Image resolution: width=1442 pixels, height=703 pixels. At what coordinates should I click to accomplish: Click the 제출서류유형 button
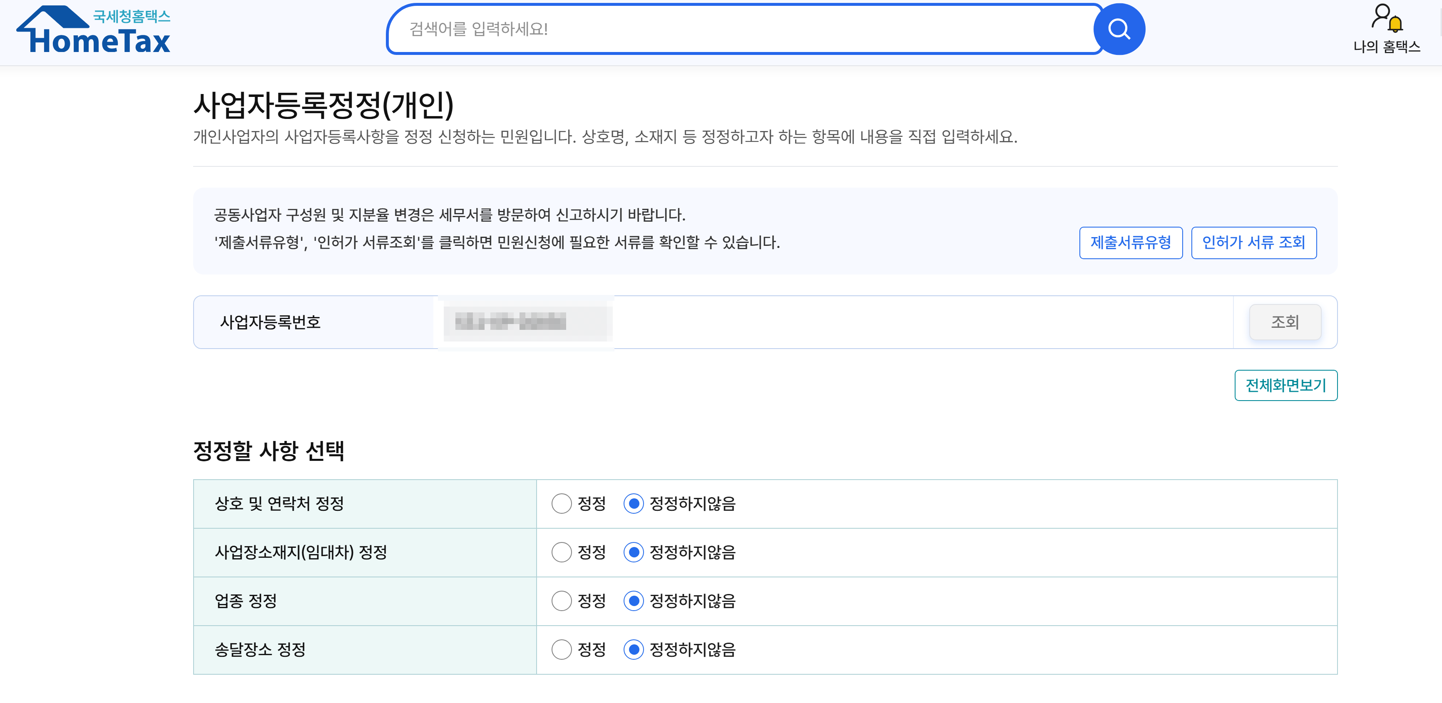point(1130,243)
